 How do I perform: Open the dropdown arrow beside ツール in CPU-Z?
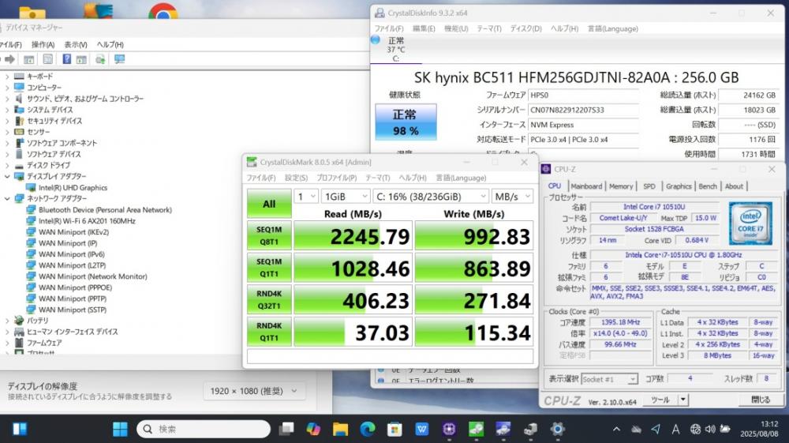click(x=682, y=400)
